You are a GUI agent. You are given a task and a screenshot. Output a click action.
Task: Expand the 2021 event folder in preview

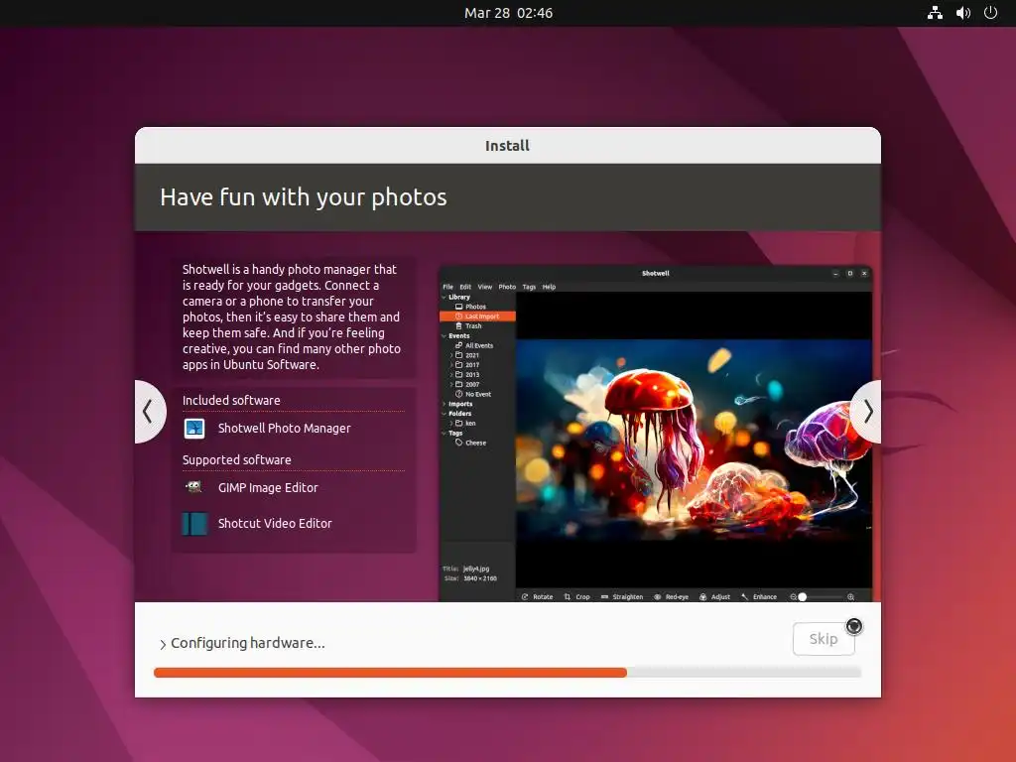[451, 355]
